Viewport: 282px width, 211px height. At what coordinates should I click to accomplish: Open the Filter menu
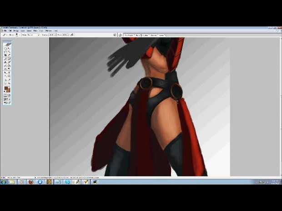click(x=35, y=30)
